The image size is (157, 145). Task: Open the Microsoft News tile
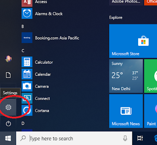[126, 111]
